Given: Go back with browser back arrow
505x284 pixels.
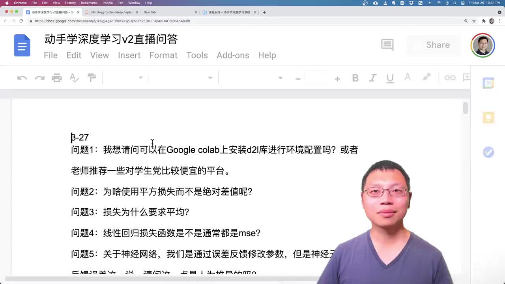Looking at the screenshot, I should click(x=6, y=21).
